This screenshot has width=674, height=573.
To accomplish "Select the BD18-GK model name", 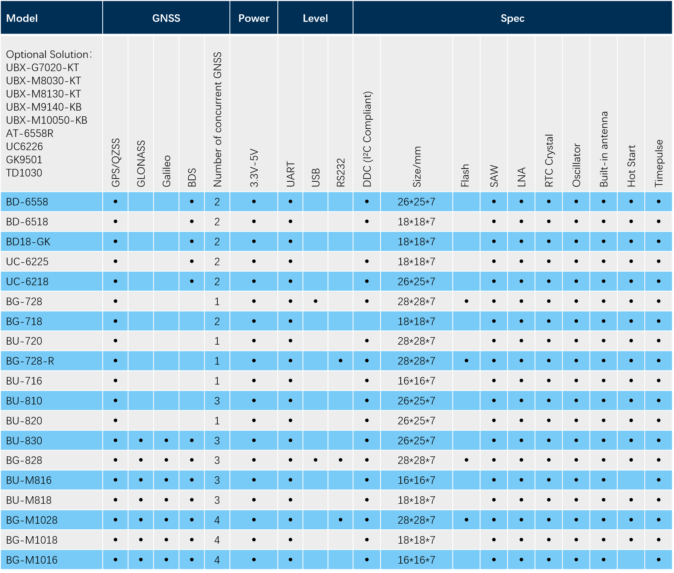I will 28,242.
